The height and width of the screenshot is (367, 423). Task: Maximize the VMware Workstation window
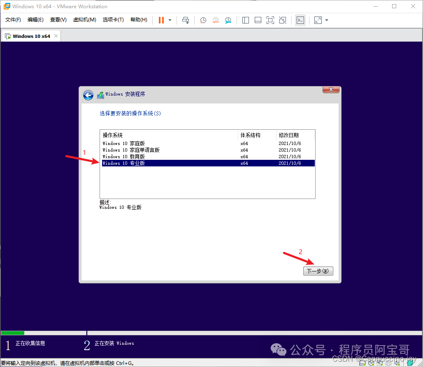(394, 6)
